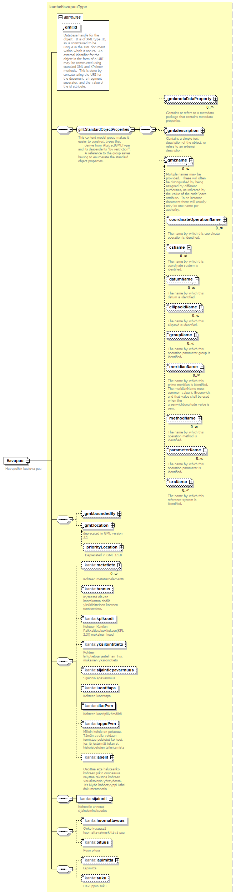236x894 pixels.
Task: Expand srsName element
Action: 191,482
